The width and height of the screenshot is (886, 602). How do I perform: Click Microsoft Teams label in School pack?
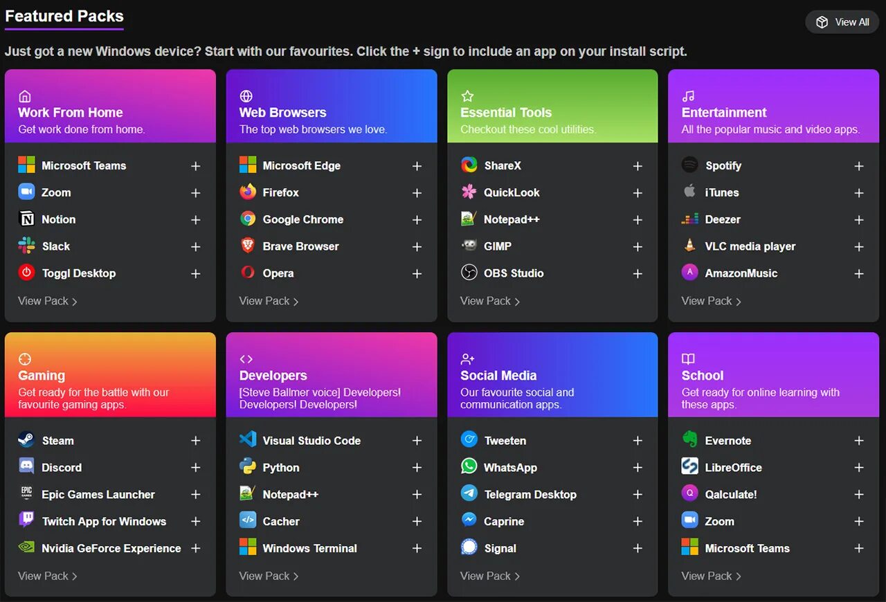coord(748,549)
